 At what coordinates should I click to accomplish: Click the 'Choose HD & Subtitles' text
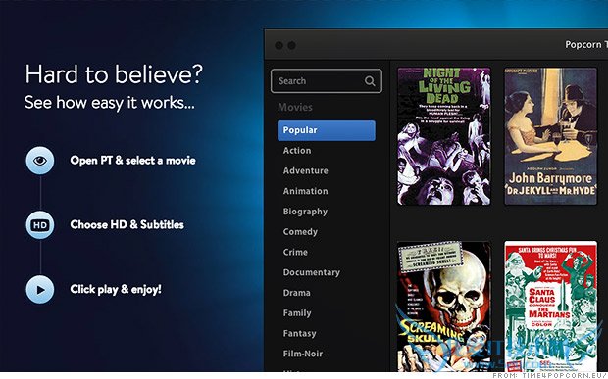point(127,225)
